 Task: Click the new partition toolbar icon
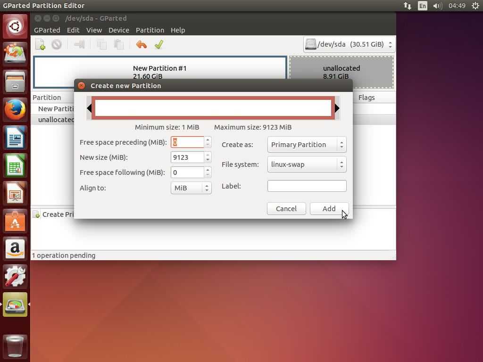point(40,45)
